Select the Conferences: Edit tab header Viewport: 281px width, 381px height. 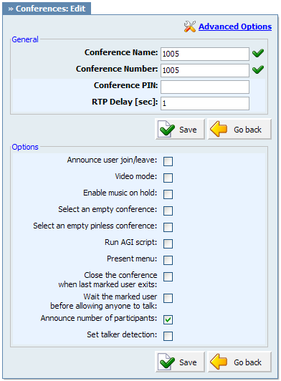coord(47,9)
